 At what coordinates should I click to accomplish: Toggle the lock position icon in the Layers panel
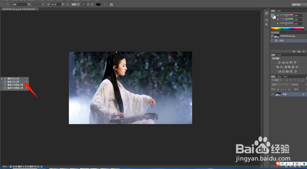point(285,89)
